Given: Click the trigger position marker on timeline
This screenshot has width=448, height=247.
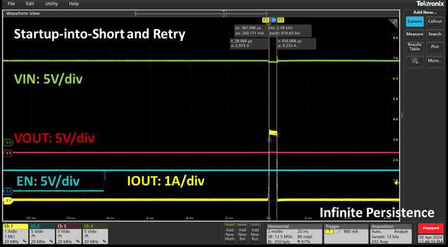Looking at the screenshot, I should [x=224, y=13].
